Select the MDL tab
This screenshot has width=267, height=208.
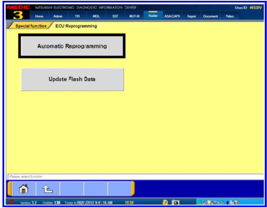(x=96, y=16)
